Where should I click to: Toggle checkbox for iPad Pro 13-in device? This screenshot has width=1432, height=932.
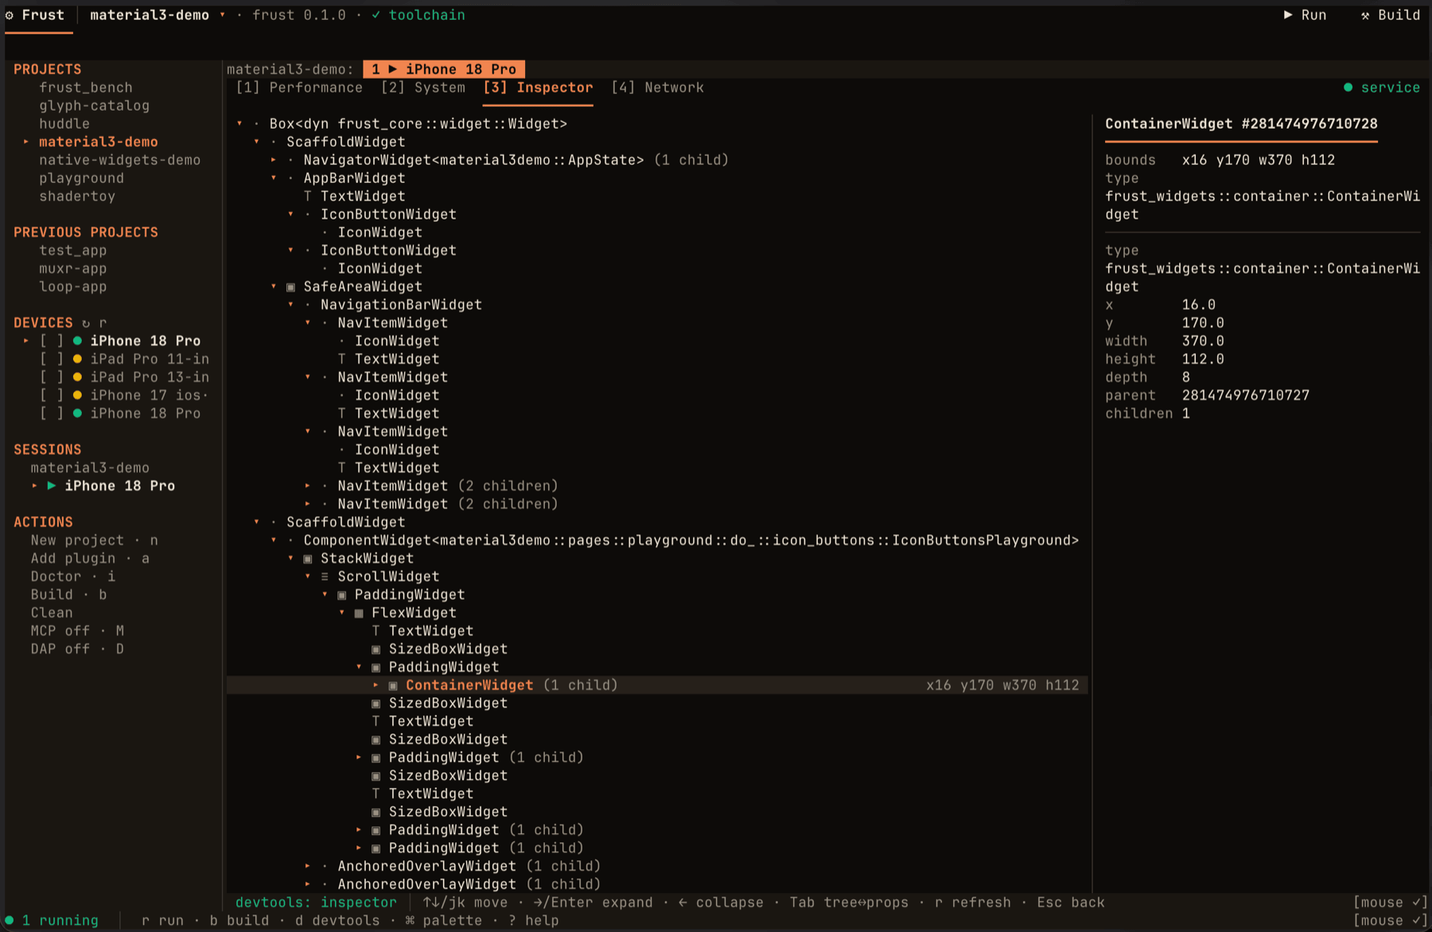(52, 377)
